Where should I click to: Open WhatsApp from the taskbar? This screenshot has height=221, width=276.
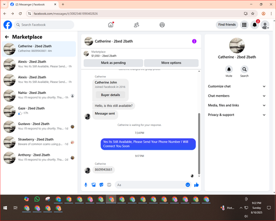[x=37, y=199]
